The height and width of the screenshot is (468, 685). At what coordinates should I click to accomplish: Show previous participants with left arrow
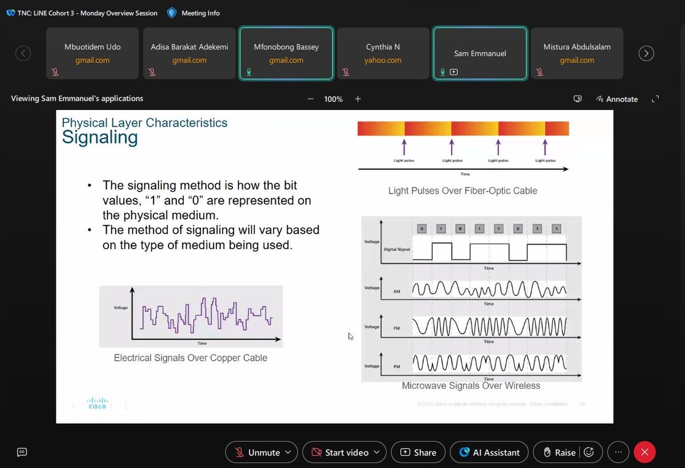tap(23, 54)
